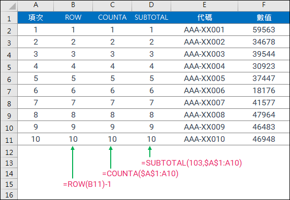Viewport: 290px width, 200px height.
Task: Select column A header
Action: click(36, 6)
